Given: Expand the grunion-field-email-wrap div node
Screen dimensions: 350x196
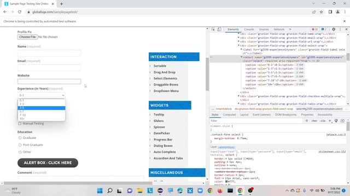Looking at the screenshot, I should (238, 38).
